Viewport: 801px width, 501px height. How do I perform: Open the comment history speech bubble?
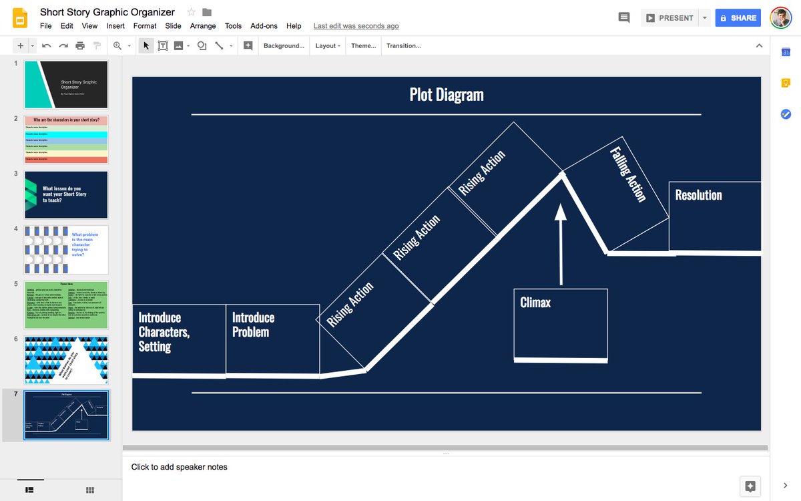(x=624, y=18)
